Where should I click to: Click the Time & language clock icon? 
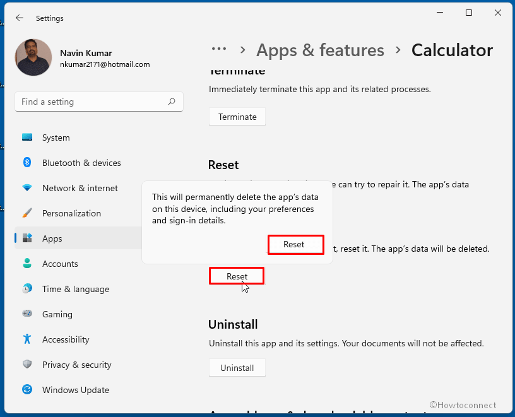click(27, 288)
